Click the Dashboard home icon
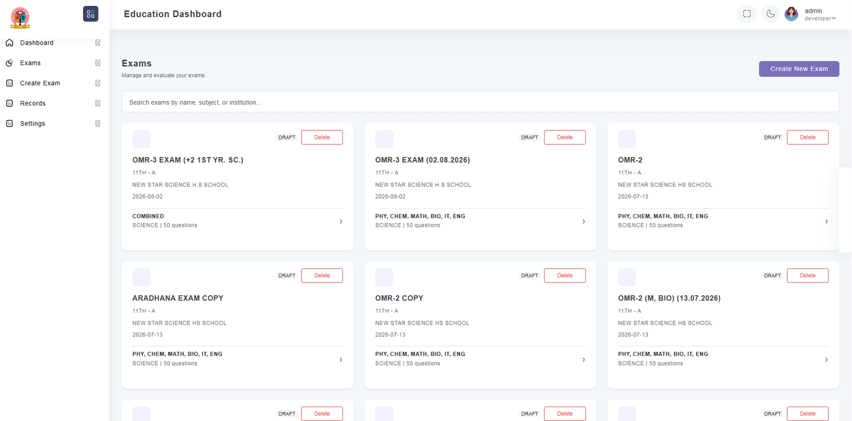 pos(10,43)
